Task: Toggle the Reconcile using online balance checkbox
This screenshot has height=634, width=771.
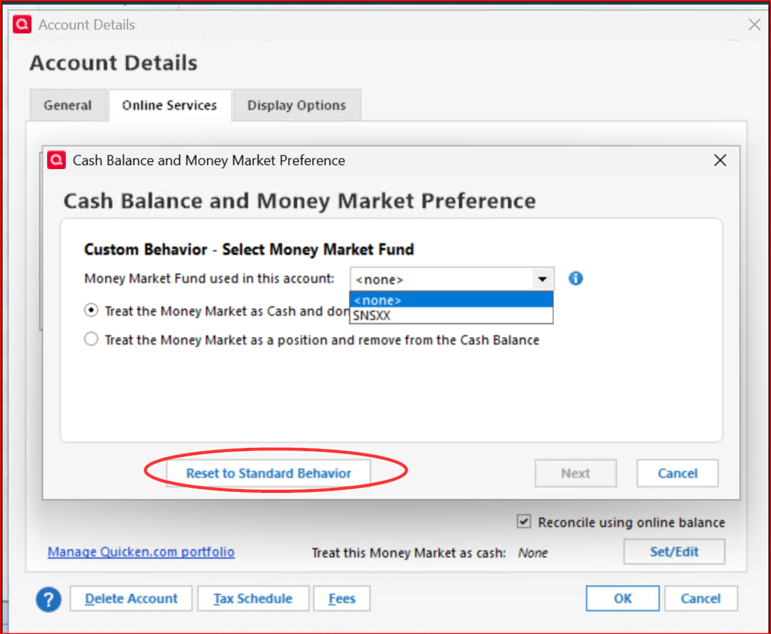Action: click(x=524, y=521)
